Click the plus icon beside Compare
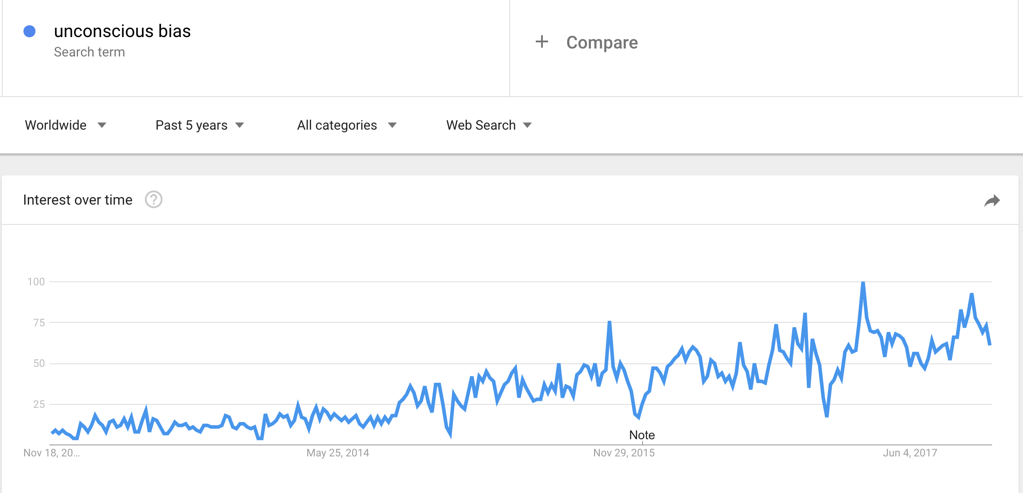 (x=542, y=42)
